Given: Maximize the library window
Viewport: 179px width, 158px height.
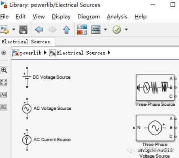Looking at the screenshot, I should (173, 5).
